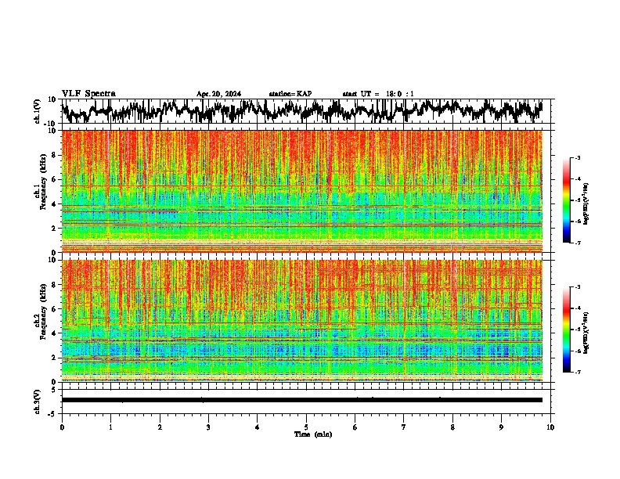Click time axis tick label "0"

(x=62, y=427)
